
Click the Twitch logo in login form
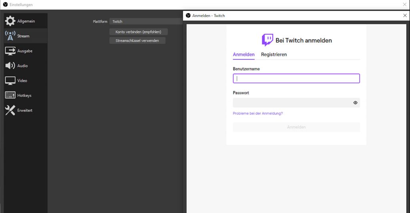pyautogui.click(x=267, y=40)
